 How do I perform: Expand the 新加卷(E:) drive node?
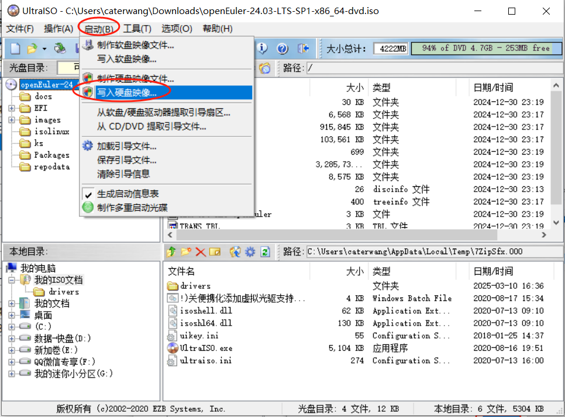click(12, 350)
